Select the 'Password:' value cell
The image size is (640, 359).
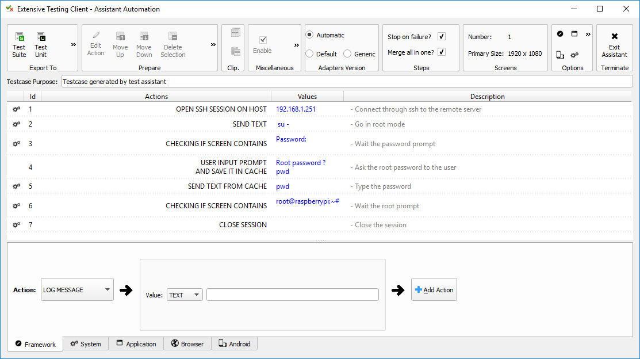click(x=291, y=139)
